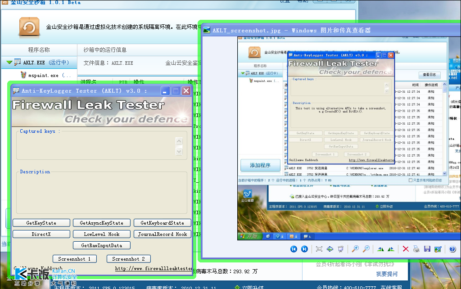Click Captured keys scroll up arrow

point(179,141)
